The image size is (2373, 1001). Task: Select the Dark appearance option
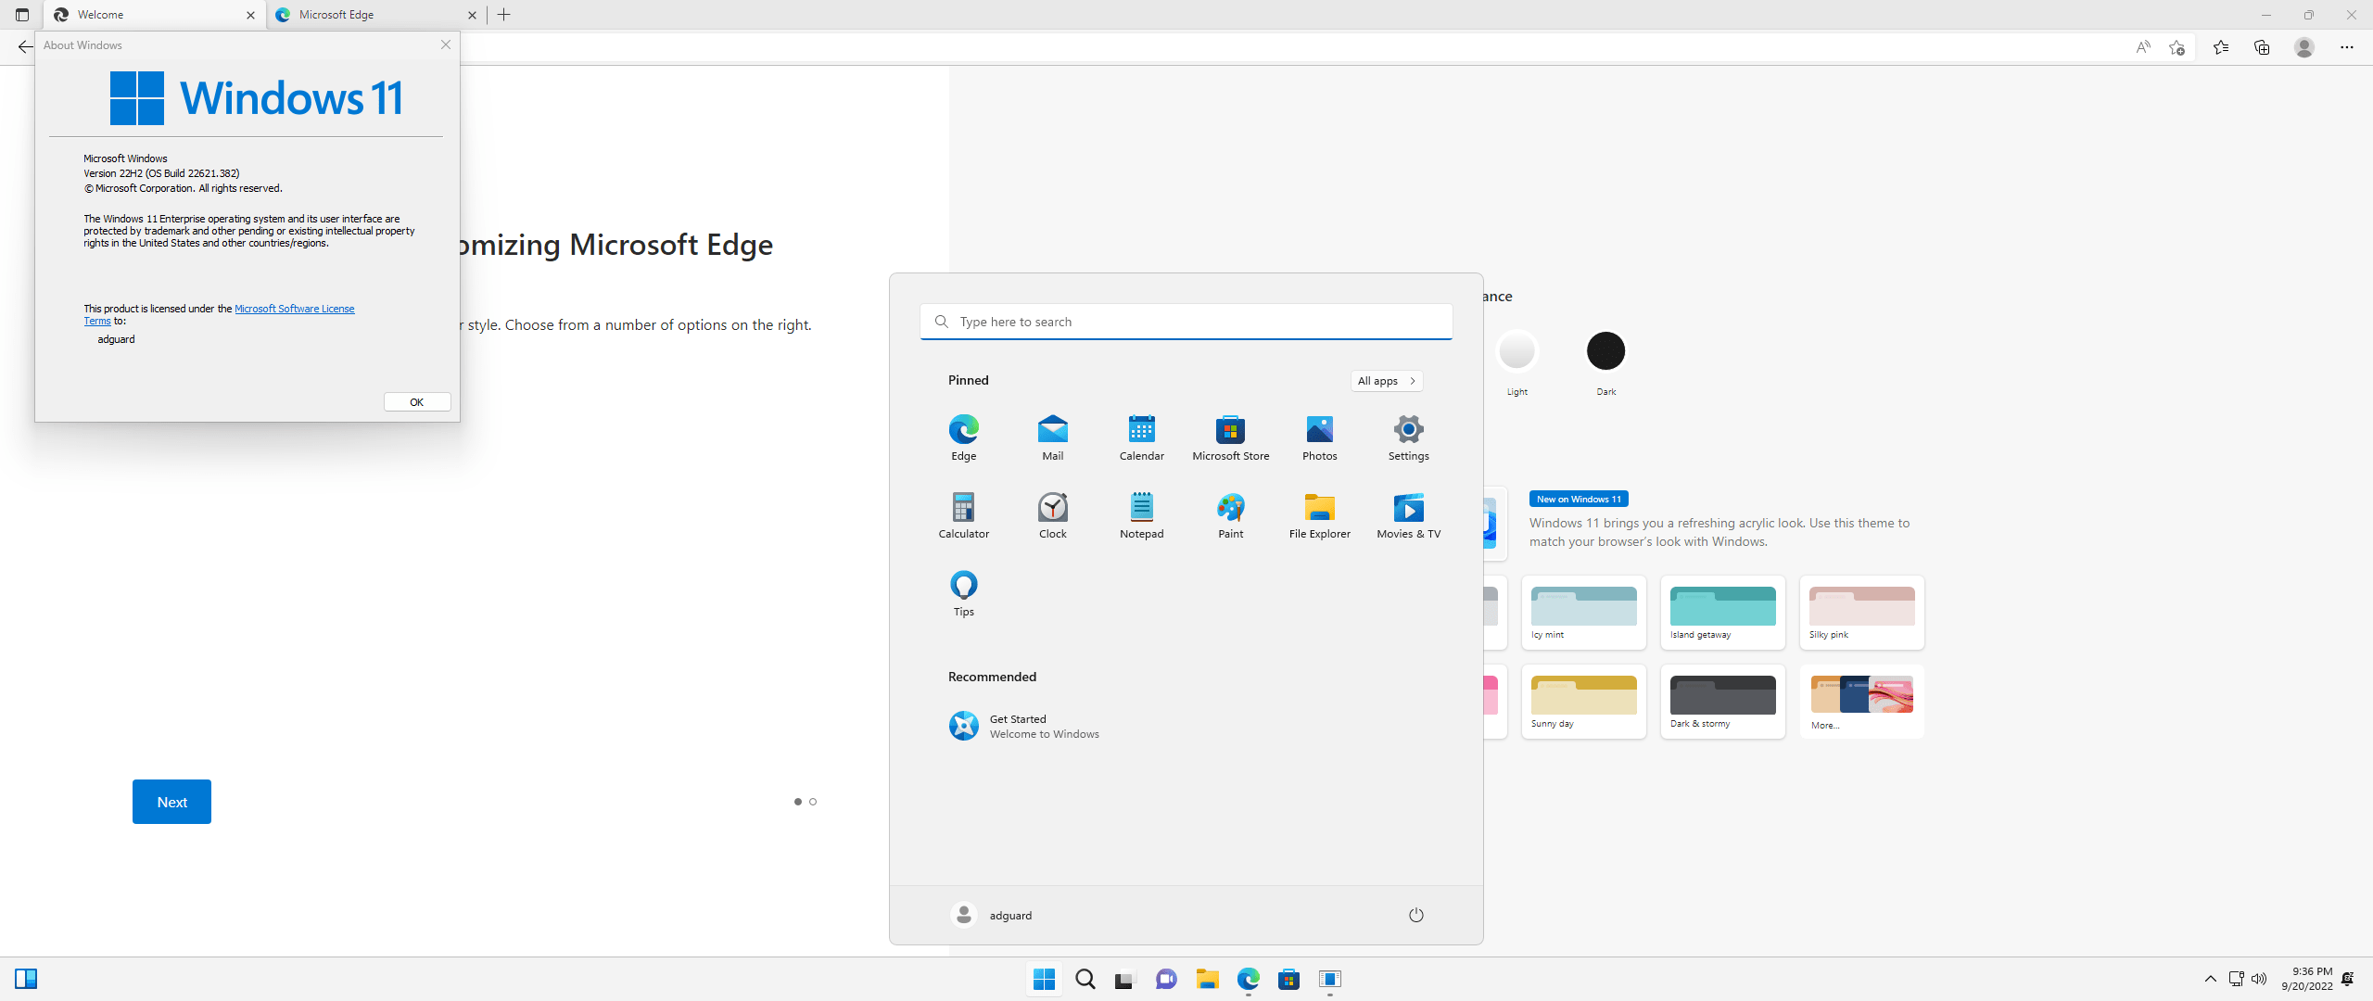tap(1605, 350)
